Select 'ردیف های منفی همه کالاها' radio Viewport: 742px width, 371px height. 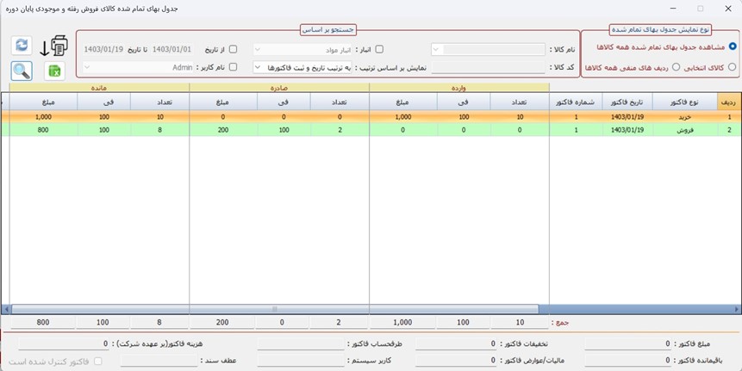click(x=677, y=66)
